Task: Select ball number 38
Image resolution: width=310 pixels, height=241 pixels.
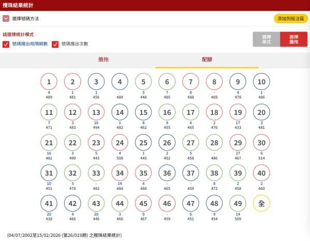Action: (x=214, y=173)
